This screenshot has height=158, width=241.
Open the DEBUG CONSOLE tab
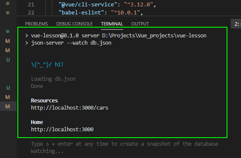click(74, 24)
